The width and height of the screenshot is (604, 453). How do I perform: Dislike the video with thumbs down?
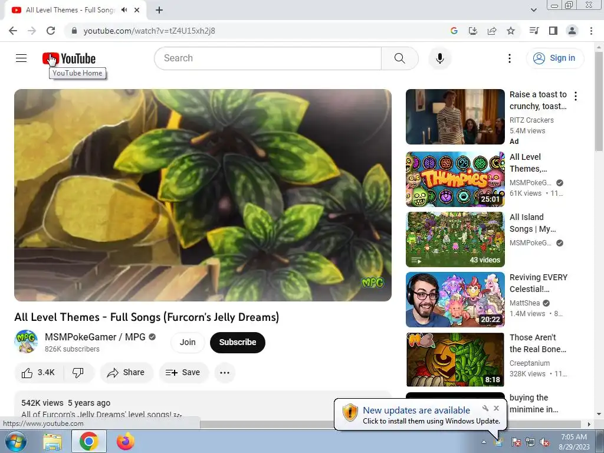pyautogui.click(x=78, y=373)
